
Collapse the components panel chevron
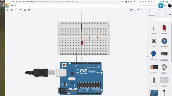click(x=147, y=57)
